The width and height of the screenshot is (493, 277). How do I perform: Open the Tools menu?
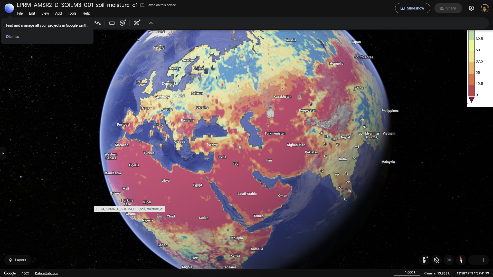tap(72, 13)
